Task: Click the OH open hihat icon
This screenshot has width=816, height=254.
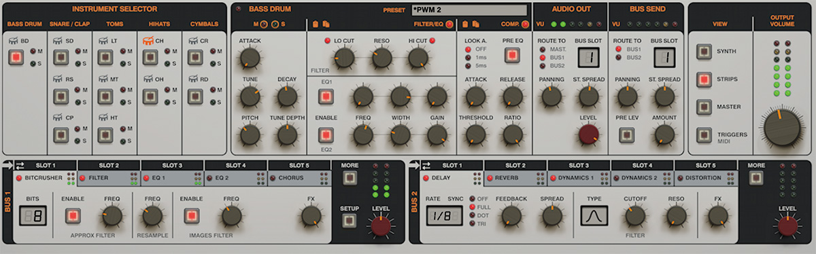Action: [148, 79]
